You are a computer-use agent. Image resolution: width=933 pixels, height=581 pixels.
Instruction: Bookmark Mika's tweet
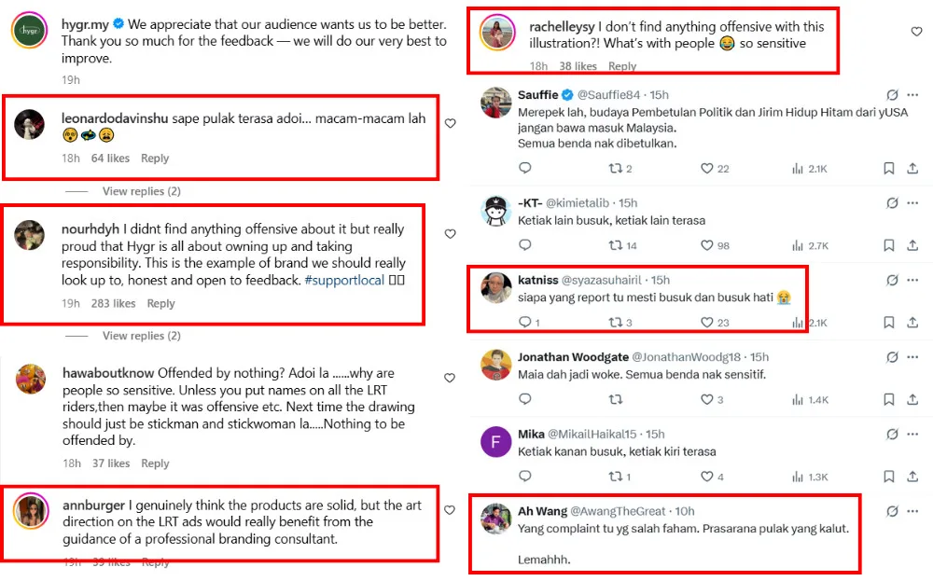tap(888, 477)
